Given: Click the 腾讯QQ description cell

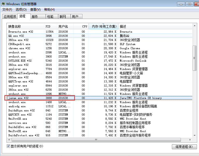Looking at the screenshot, I should click(124, 36).
